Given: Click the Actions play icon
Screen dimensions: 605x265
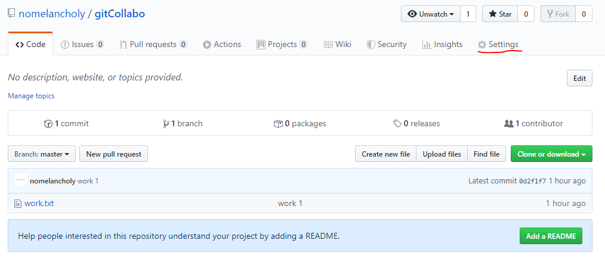Looking at the screenshot, I should (207, 45).
